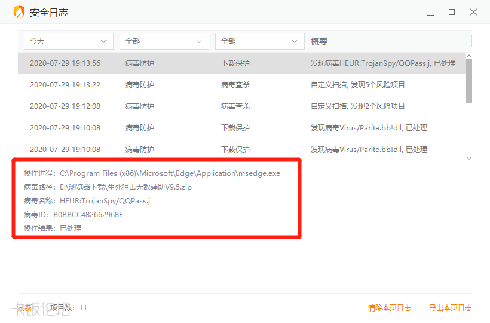Screen dimensions: 490x323
Task: Expand the 全部 dropdown next to 概要
Action: click(259, 41)
